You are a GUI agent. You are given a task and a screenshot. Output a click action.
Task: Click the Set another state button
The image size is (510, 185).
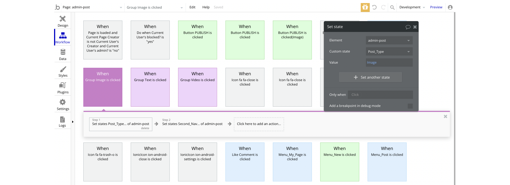[x=370, y=77]
